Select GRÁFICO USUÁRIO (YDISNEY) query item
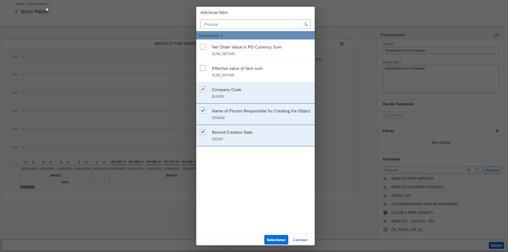508x252 pixels. pos(417,187)
